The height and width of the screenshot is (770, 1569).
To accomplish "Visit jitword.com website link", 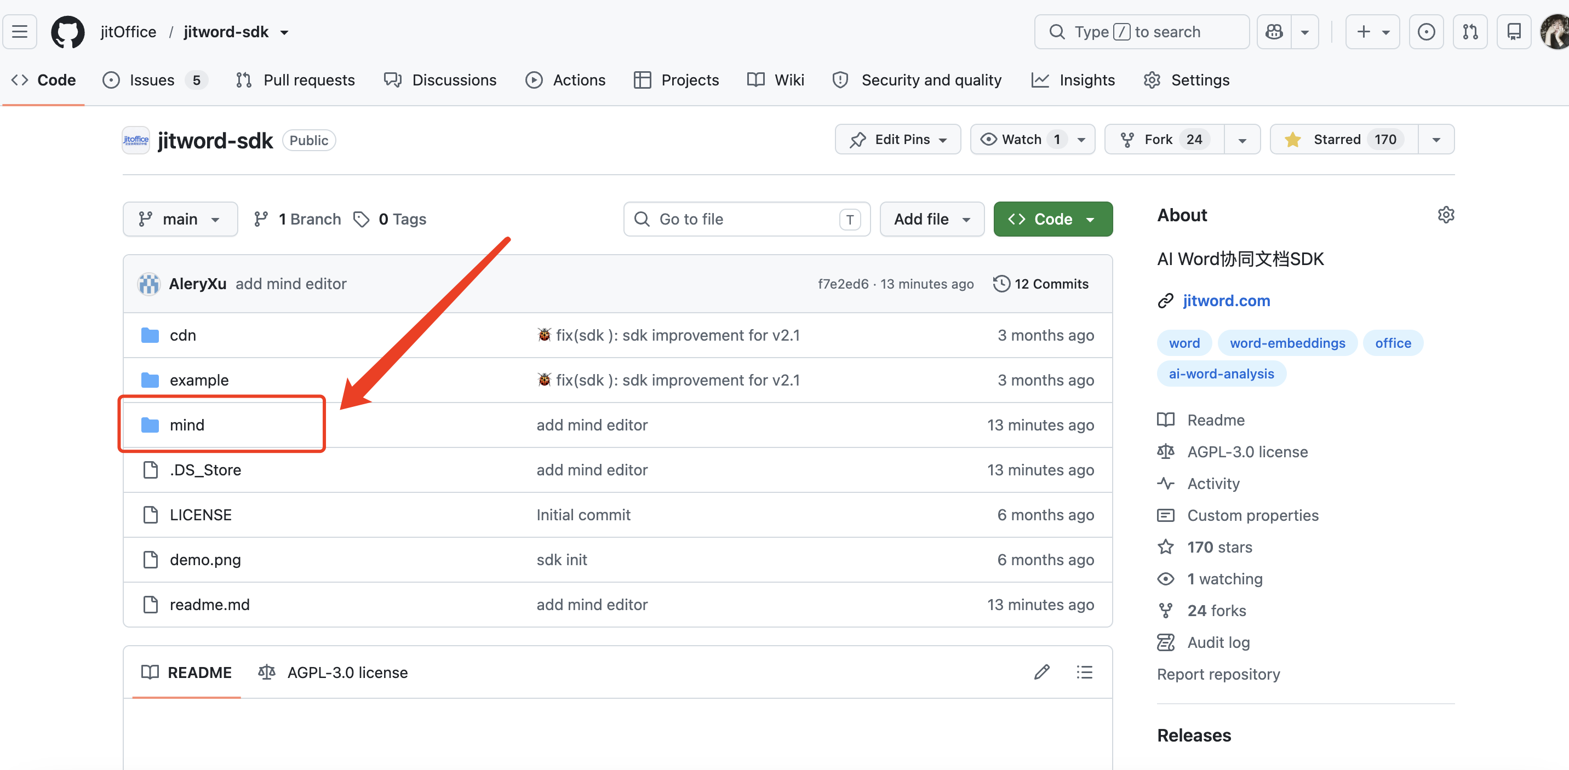I will click(x=1226, y=301).
